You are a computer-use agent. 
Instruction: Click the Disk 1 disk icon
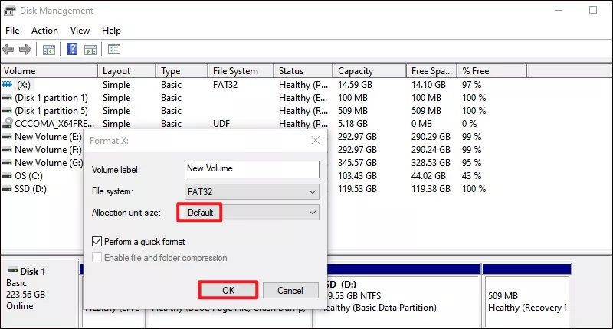tap(13, 270)
